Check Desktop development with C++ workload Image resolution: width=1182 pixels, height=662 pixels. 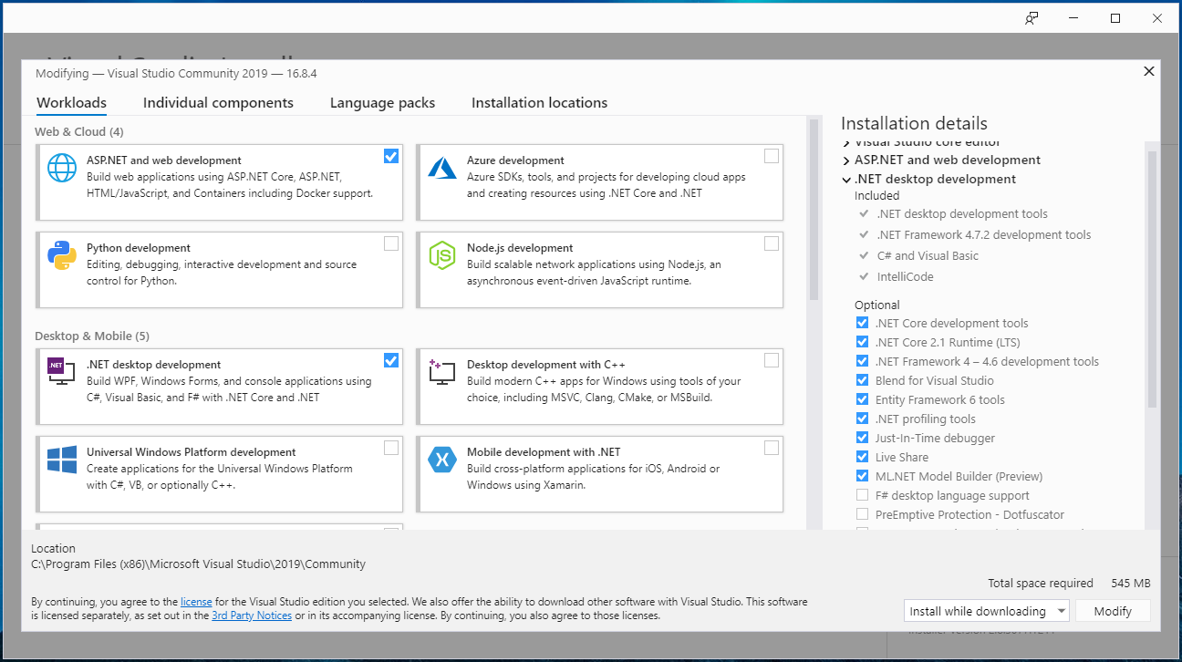772,360
